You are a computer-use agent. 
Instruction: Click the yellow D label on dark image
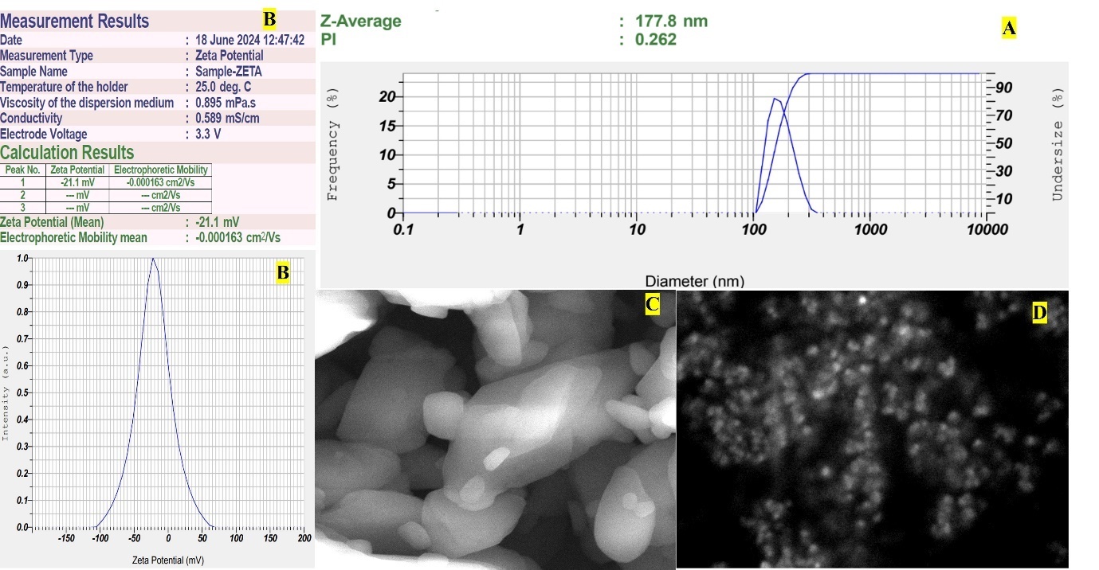(x=1039, y=313)
